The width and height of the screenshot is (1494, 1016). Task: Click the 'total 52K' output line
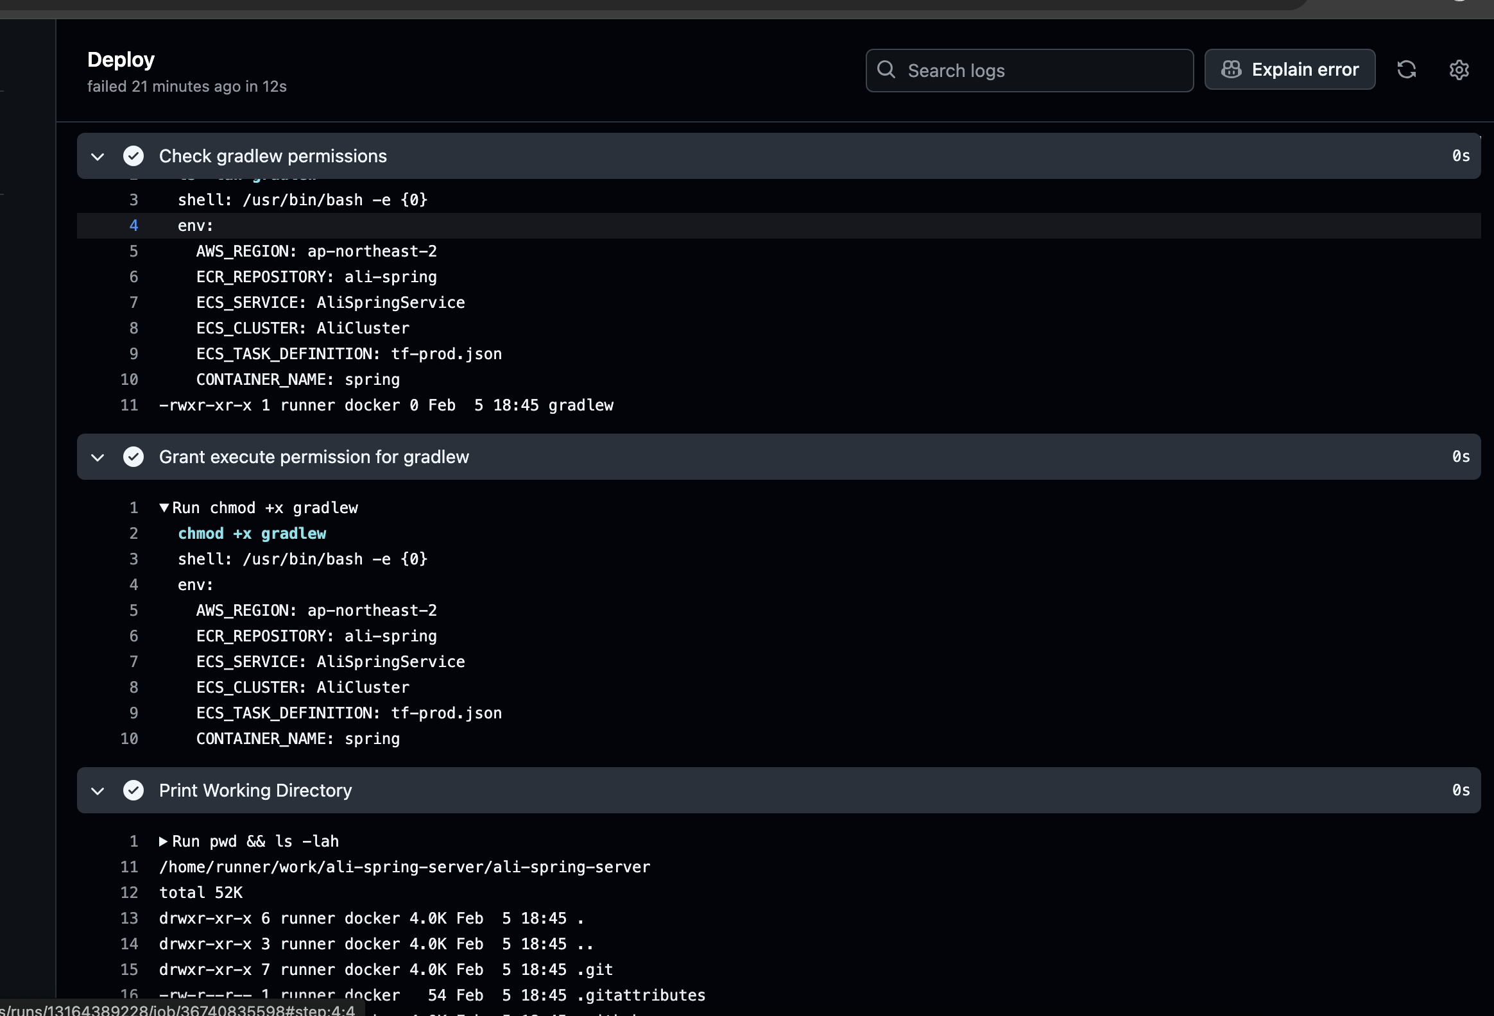pyautogui.click(x=201, y=893)
